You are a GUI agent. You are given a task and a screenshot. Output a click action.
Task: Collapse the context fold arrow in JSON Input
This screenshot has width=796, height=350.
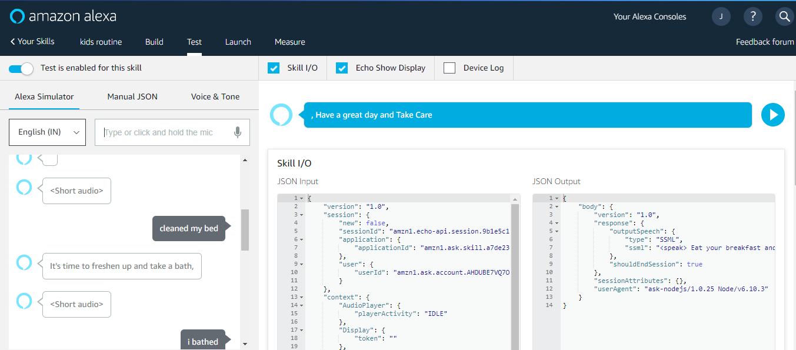coord(301,297)
